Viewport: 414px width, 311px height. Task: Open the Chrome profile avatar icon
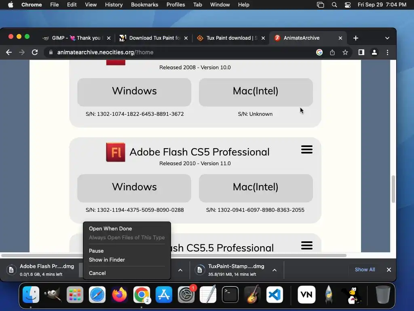pyautogui.click(x=374, y=52)
